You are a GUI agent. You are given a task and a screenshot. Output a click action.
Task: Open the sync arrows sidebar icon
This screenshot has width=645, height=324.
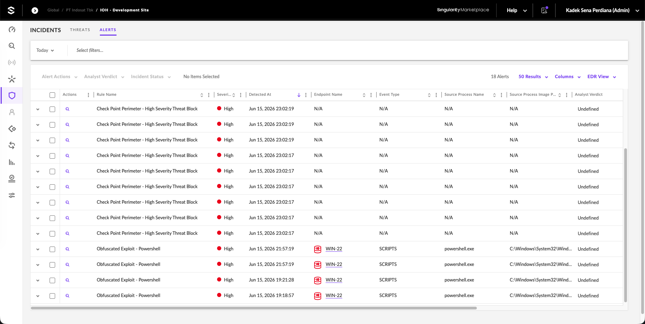pos(12,146)
